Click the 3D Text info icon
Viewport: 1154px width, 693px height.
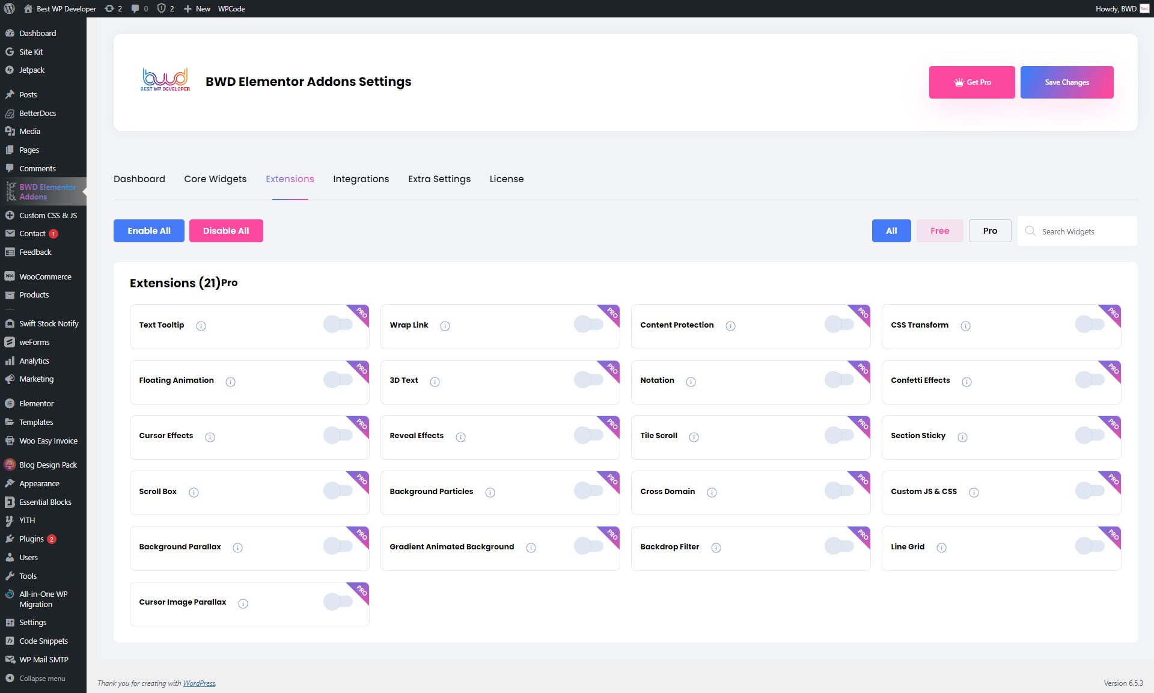tap(435, 382)
